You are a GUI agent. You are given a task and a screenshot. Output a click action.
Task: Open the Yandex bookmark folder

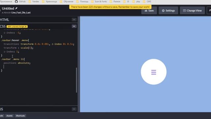tap(34, 1)
